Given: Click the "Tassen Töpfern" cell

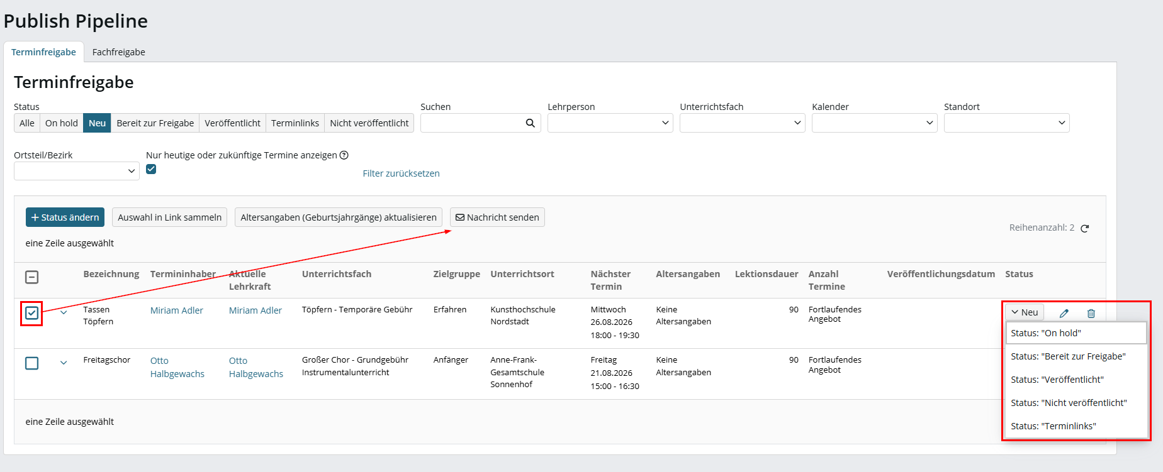Looking at the screenshot, I should pyautogui.click(x=99, y=316).
